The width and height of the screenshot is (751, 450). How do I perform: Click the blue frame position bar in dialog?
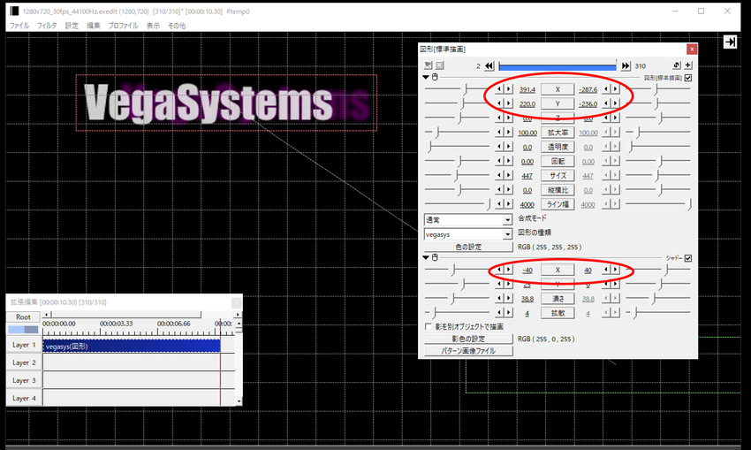[557, 66]
